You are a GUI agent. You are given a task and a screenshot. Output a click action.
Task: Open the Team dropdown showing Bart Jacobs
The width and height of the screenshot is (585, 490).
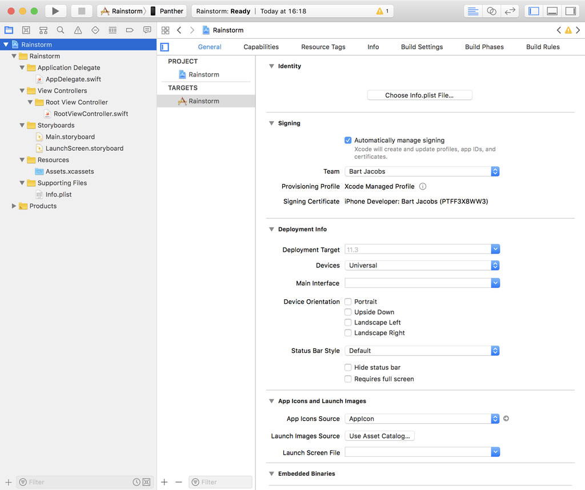coord(422,170)
